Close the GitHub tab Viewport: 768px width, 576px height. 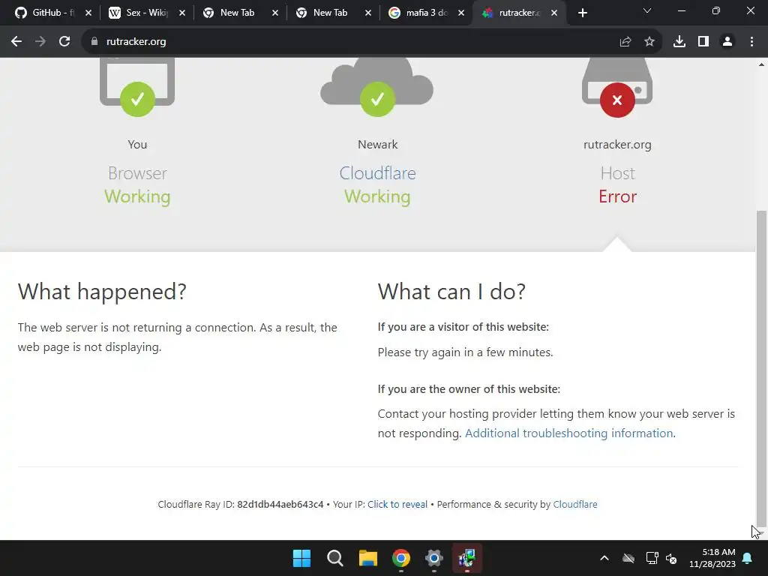(x=88, y=13)
